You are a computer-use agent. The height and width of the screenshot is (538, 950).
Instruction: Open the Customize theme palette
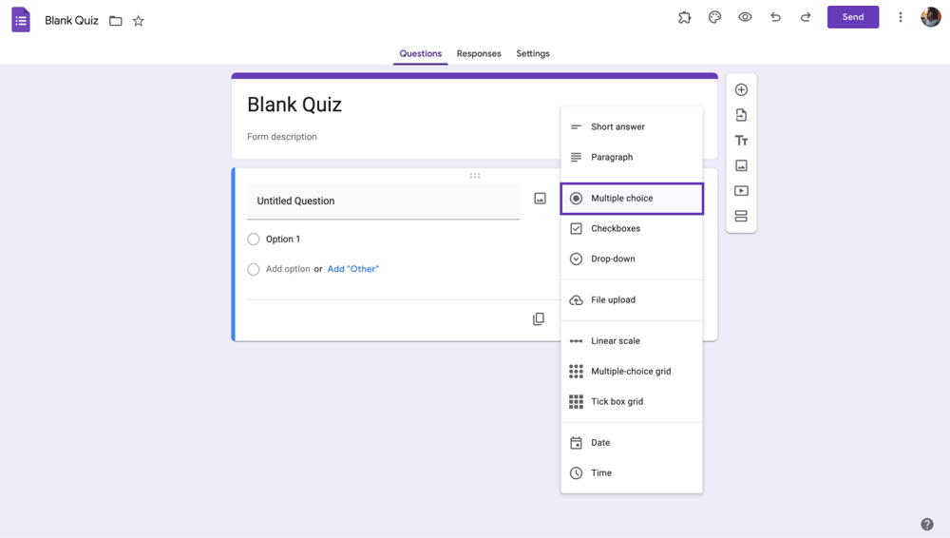coord(714,17)
